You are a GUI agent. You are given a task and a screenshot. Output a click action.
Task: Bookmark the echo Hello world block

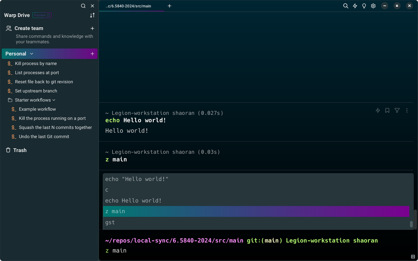[387, 110]
